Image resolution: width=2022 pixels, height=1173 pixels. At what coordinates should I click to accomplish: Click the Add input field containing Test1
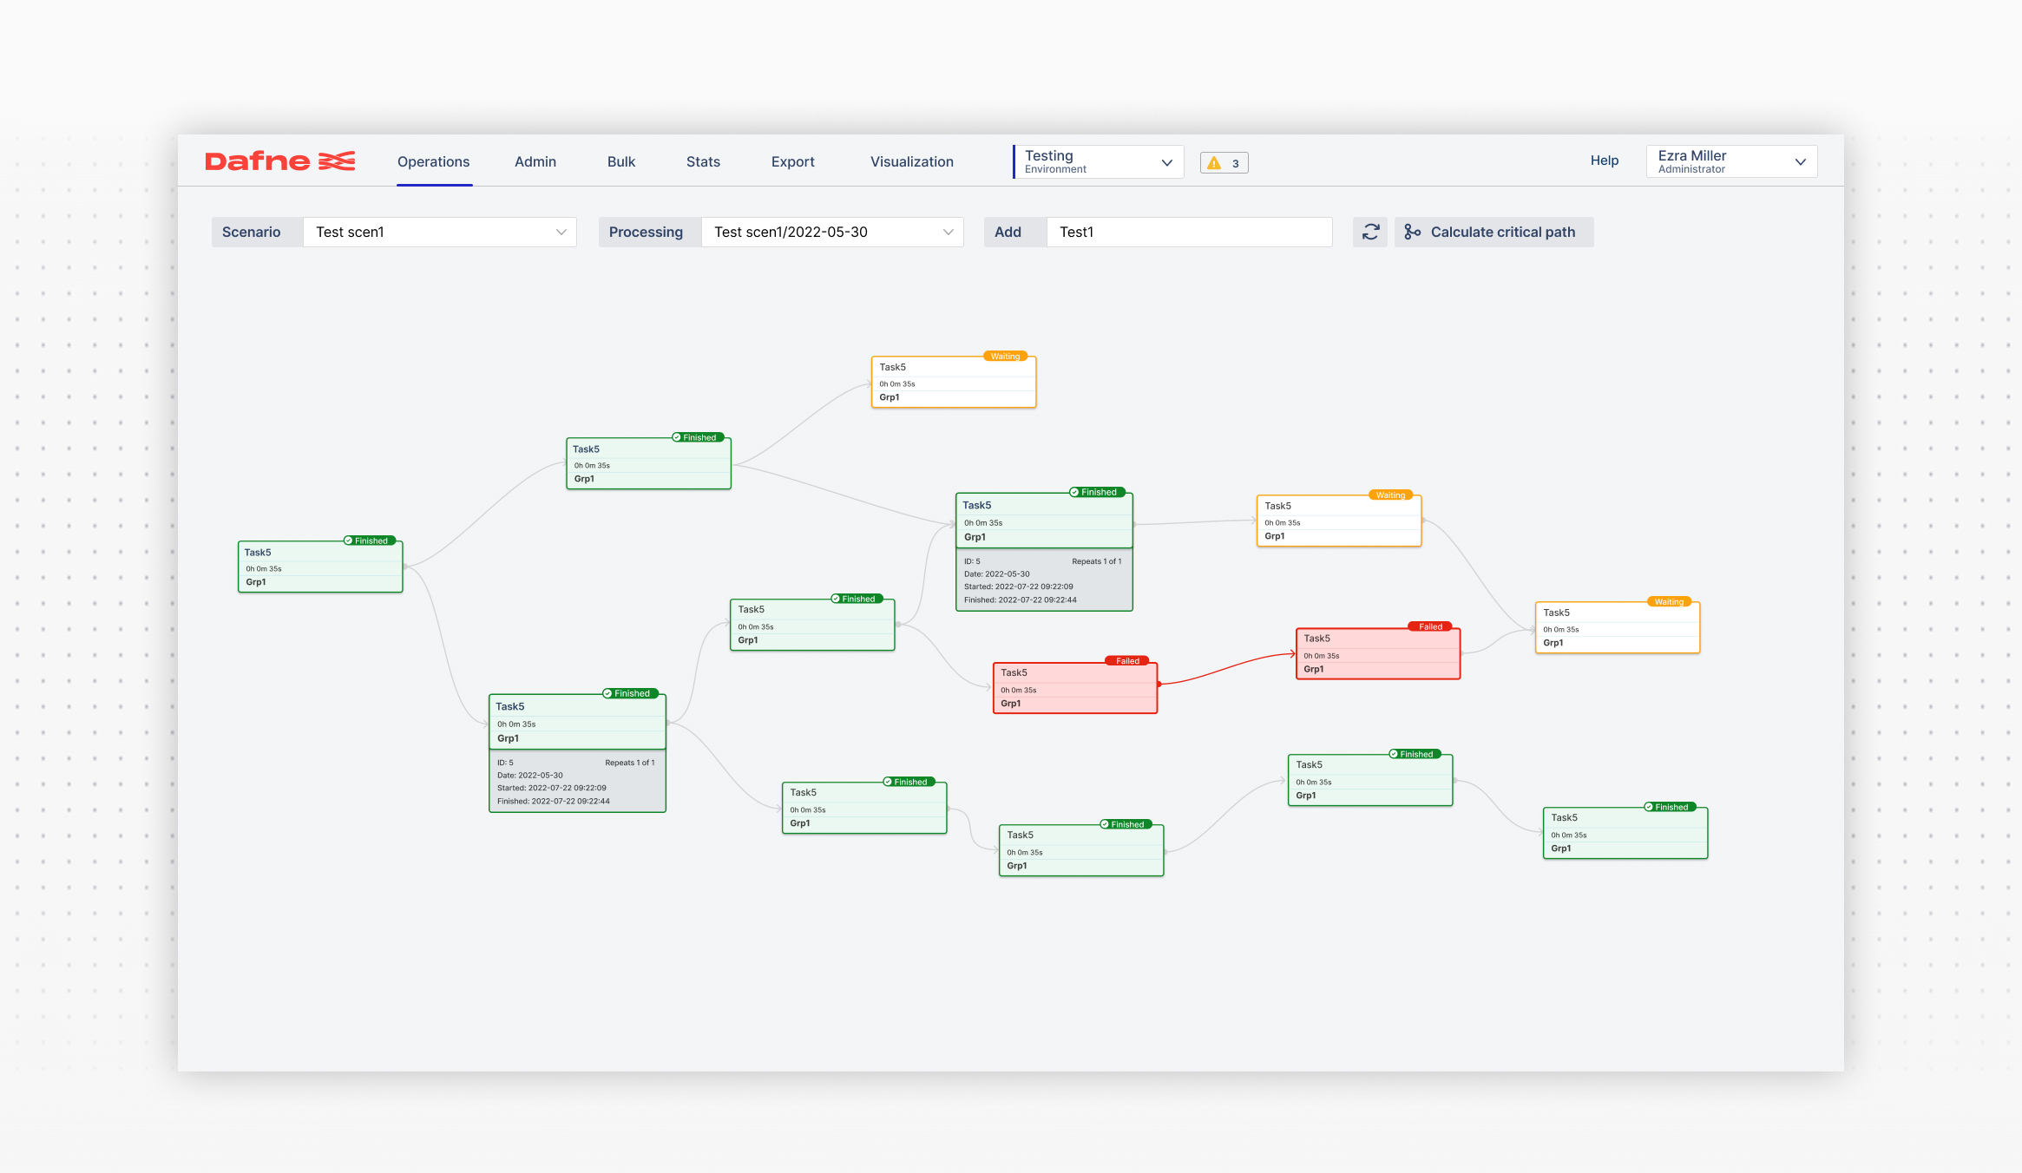point(1188,232)
